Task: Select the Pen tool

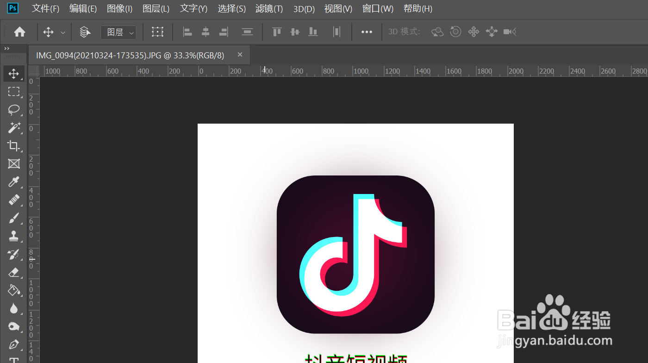Action: pos(14,344)
